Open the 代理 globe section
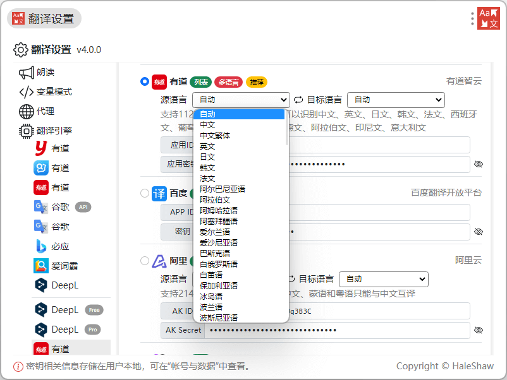 coord(37,111)
